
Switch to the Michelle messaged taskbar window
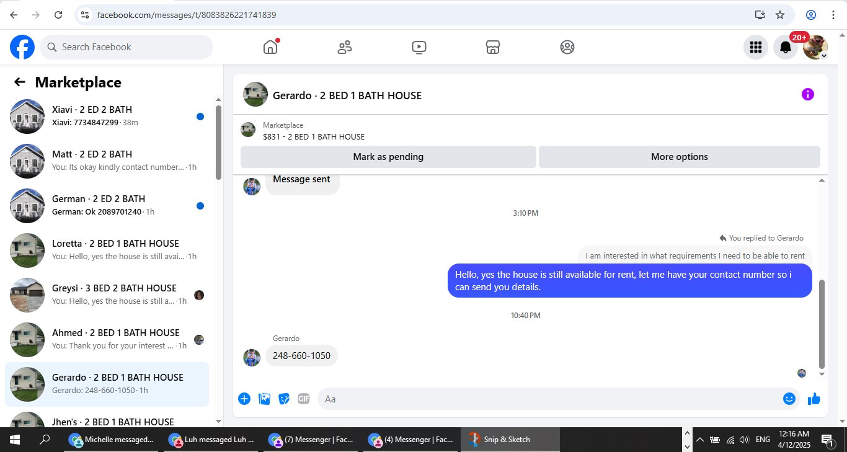click(x=112, y=440)
